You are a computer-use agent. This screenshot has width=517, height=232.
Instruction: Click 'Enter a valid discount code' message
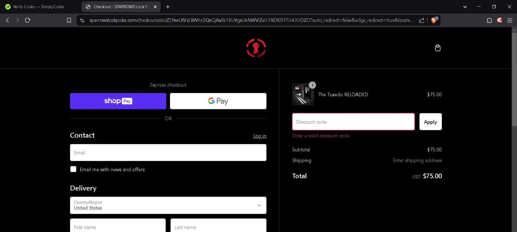(x=321, y=136)
